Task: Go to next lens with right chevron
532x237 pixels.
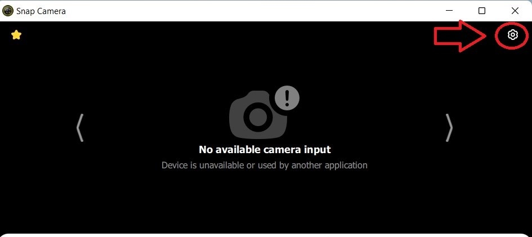Action: click(x=449, y=127)
